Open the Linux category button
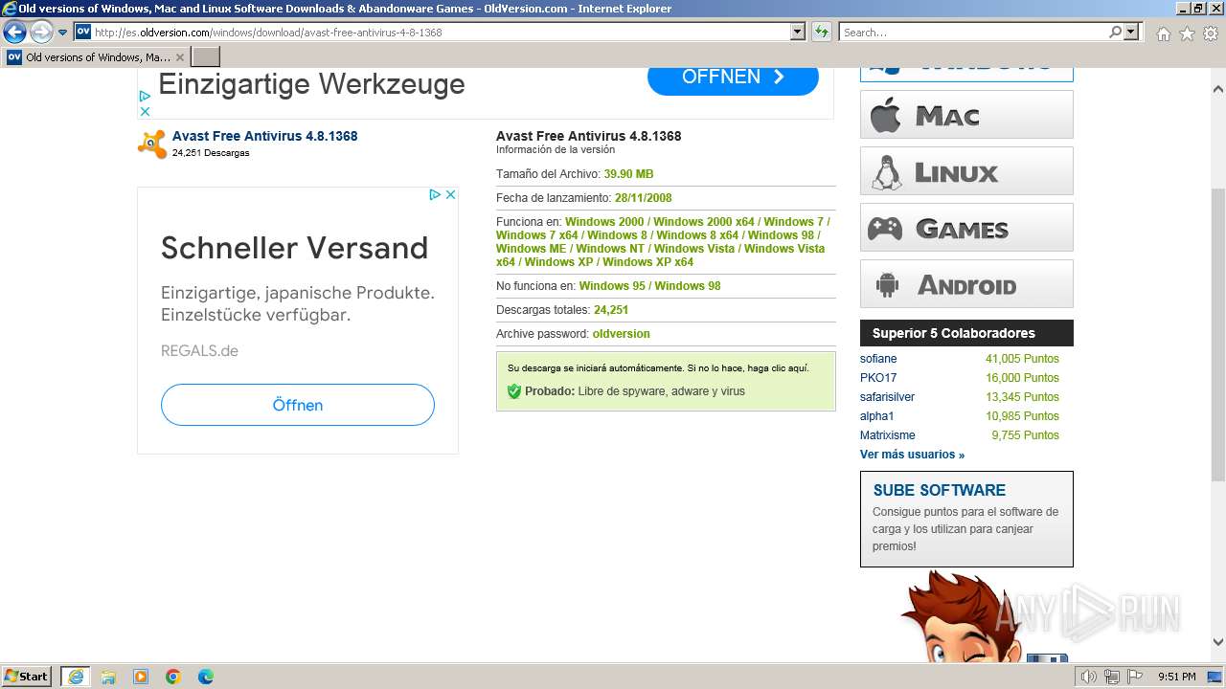 (966, 171)
